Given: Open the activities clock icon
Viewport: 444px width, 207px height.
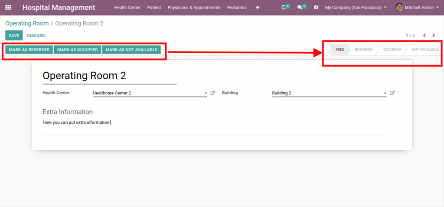Looking at the screenshot, I should point(284,7).
